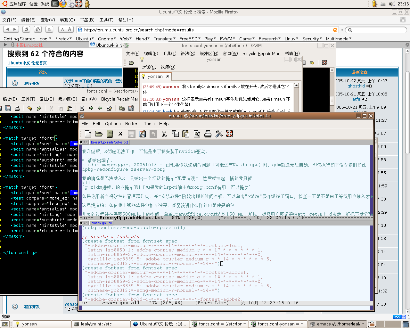Screen dimensions: 410x328
Task: Open the Ubuntu中文 论坛首页 link
Action: point(27,63)
